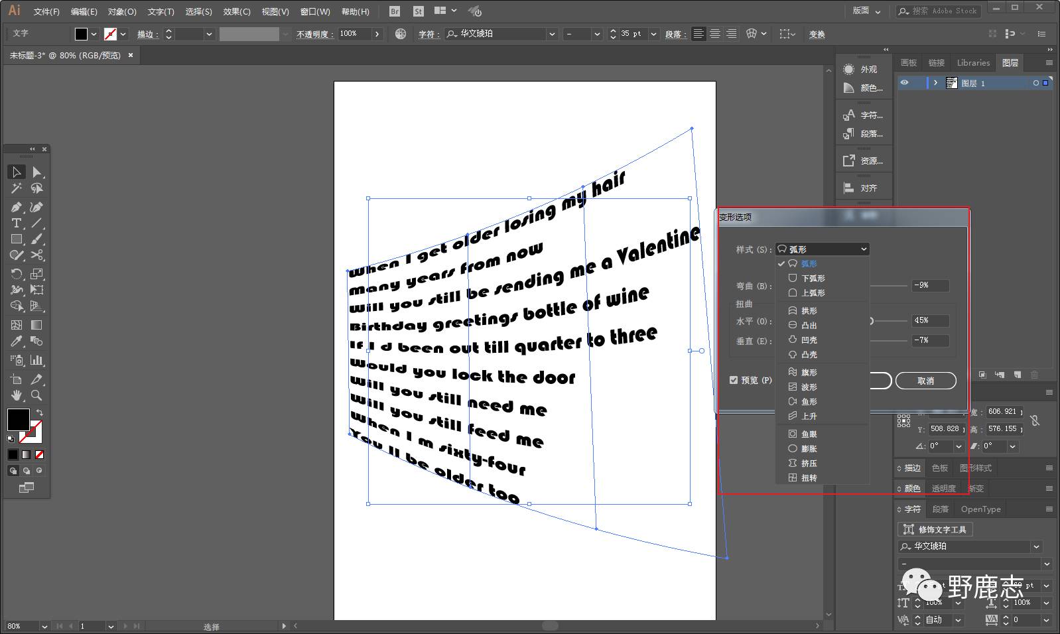Set fill to none (red slash box)
The height and width of the screenshot is (634, 1060).
[39, 455]
